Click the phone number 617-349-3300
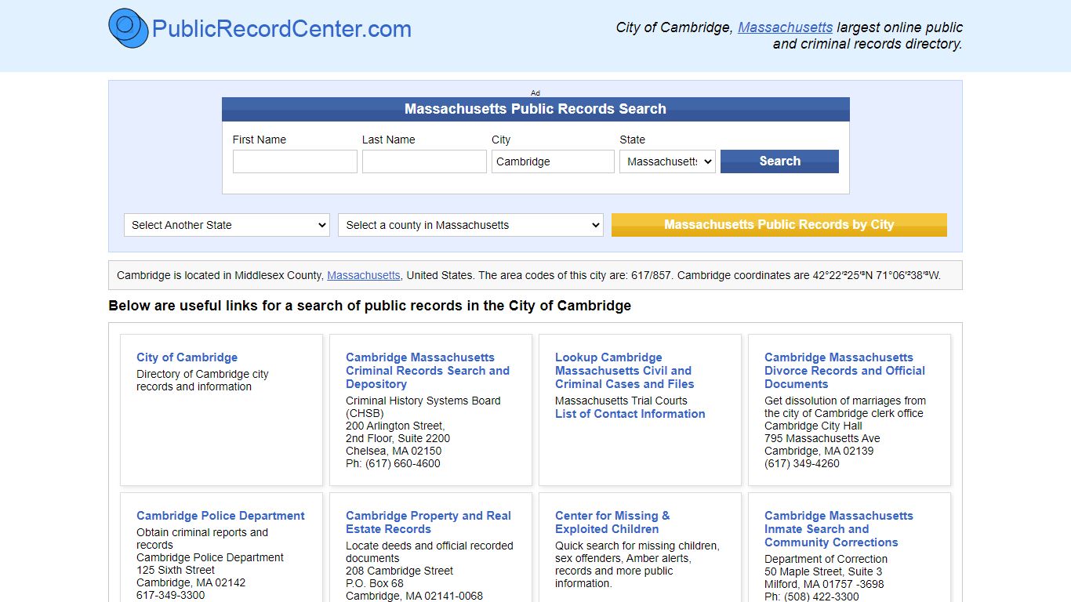 coord(170,595)
